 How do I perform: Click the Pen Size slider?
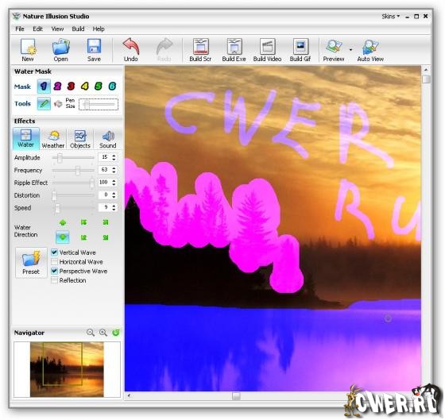[x=99, y=104]
